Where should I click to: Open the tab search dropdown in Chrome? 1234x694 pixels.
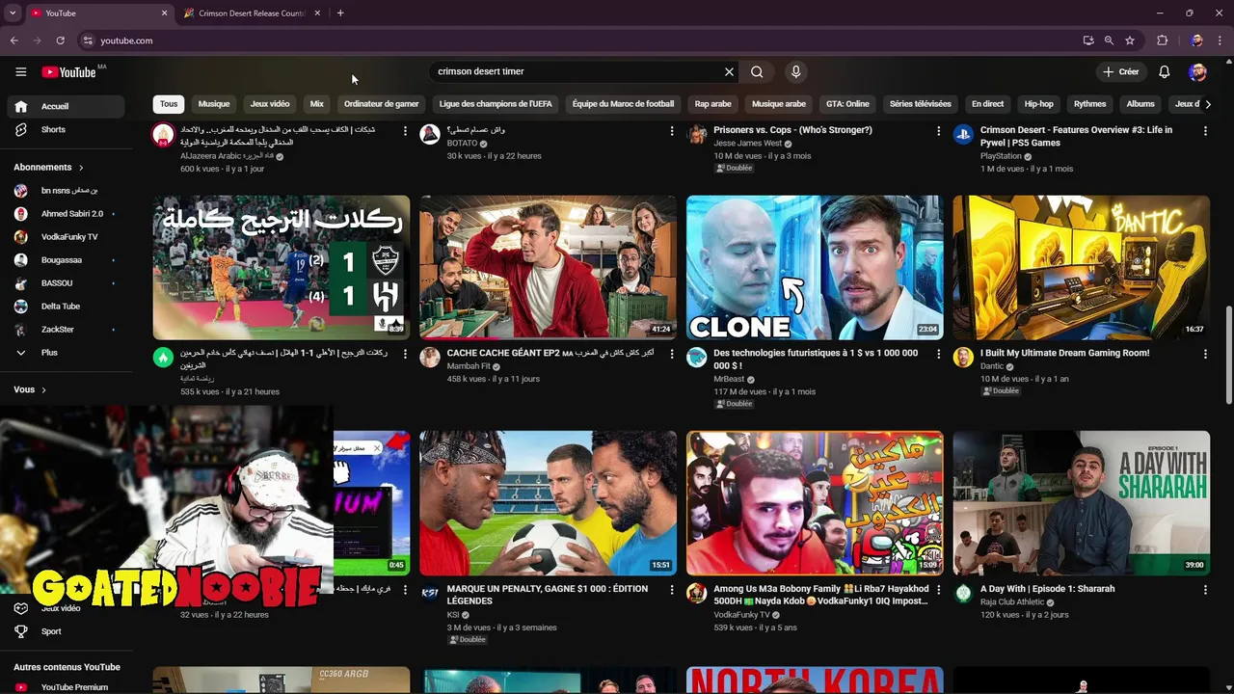click(13, 13)
